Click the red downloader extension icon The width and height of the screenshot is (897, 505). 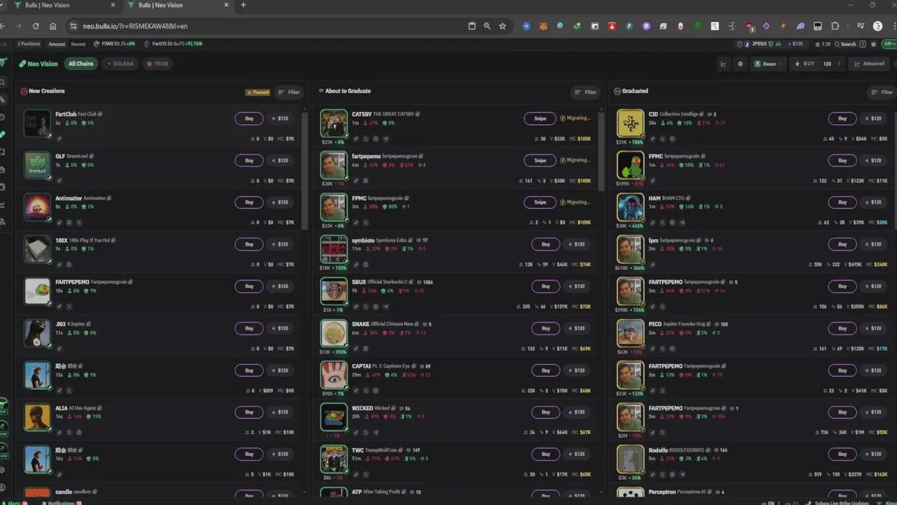pos(612,26)
